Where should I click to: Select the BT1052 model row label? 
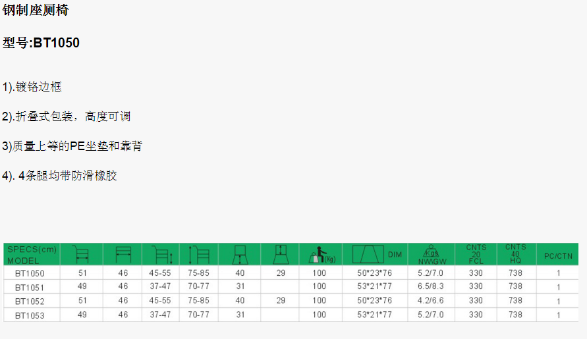(30, 301)
